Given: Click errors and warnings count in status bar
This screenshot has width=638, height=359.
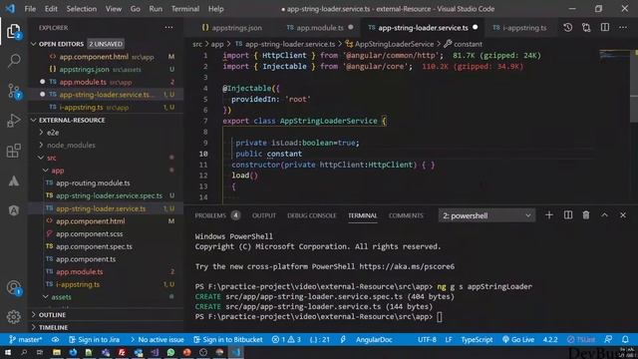Looking at the screenshot, I should click(x=286, y=339).
